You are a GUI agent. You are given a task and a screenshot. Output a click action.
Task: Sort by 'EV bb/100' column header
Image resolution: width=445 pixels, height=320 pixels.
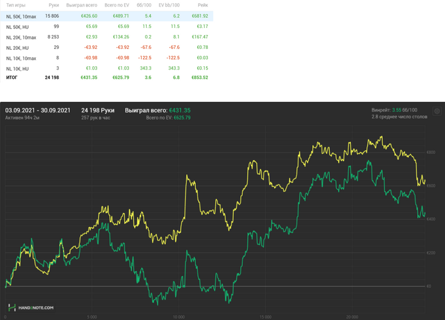click(x=169, y=5)
